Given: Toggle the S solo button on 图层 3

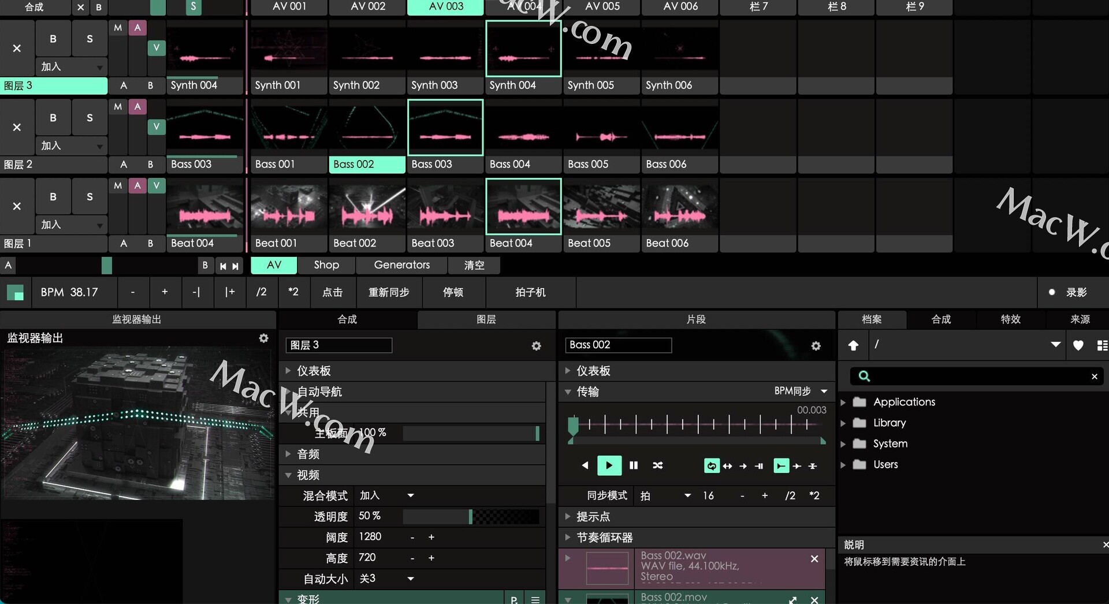Looking at the screenshot, I should coord(90,39).
